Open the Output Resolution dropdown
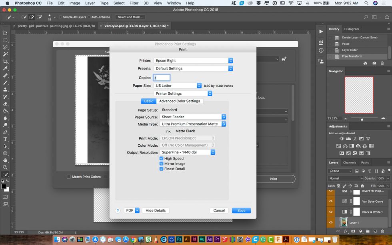 (x=188, y=152)
